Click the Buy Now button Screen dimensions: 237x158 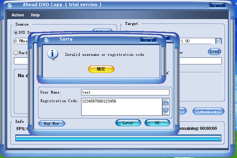[x=52, y=123]
